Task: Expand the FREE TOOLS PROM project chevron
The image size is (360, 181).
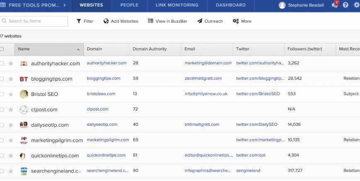Action: click(64, 5)
